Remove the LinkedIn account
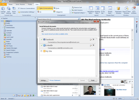Screen dimensions: 139x100 pyautogui.click(x=94, y=45)
